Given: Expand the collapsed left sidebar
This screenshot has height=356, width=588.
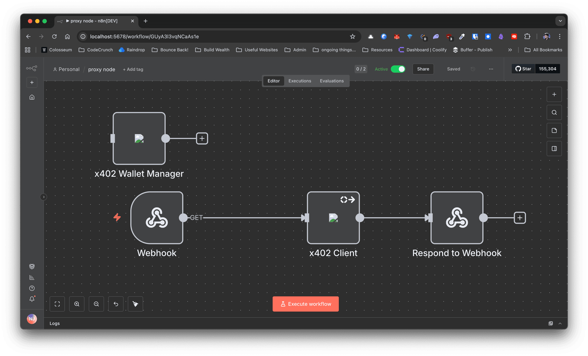Looking at the screenshot, I should click(44, 197).
